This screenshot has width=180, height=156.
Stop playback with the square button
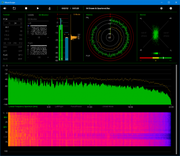pyautogui.click(x=26, y=8)
